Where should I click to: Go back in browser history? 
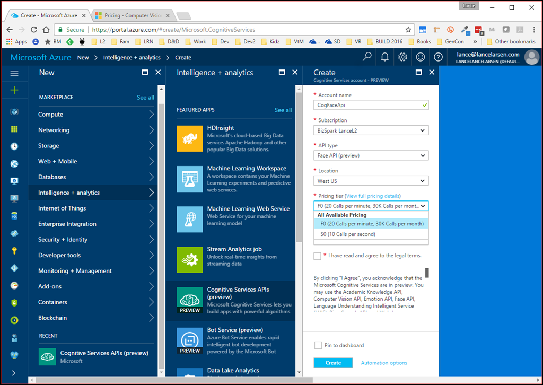tap(10, 30)
